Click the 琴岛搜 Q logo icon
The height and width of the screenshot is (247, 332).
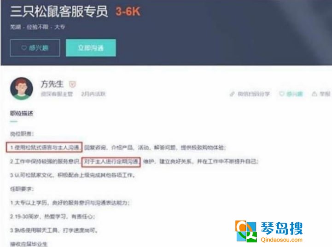(246, 231)
